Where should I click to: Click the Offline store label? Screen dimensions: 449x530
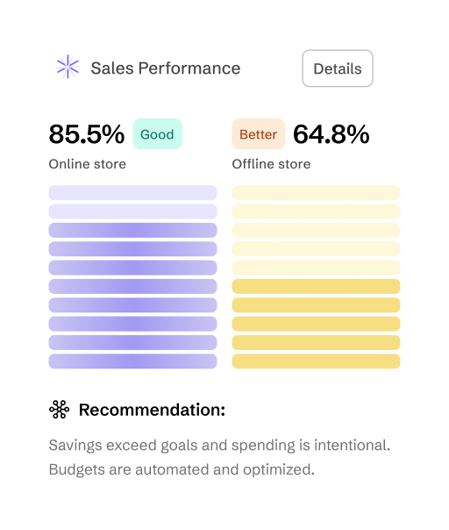[271, 164]
